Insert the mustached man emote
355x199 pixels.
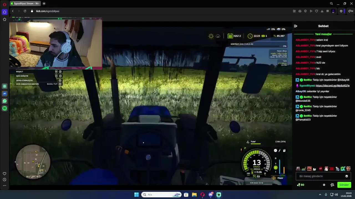309,169
